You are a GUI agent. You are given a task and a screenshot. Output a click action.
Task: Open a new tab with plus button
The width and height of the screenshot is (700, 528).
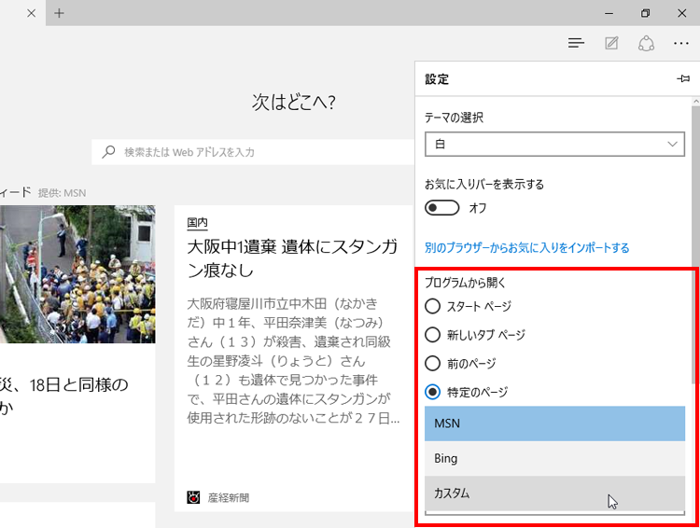point(60,13)
